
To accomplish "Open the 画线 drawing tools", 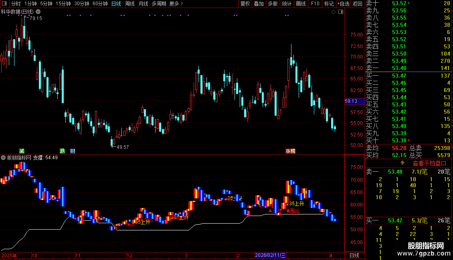I will point(301,4).
